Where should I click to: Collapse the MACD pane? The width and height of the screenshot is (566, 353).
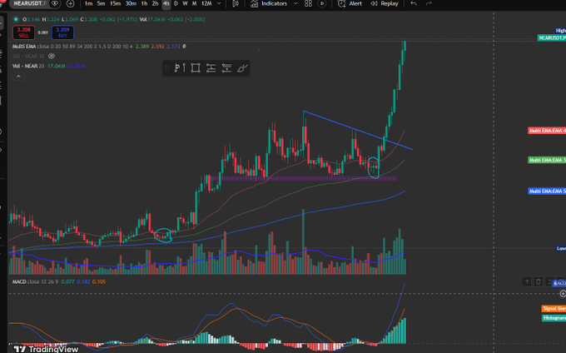click(549, 281)
